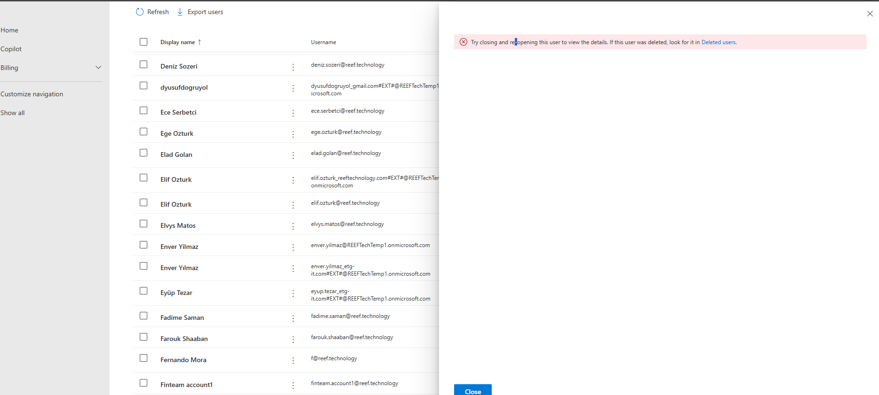Image resolution: width=879 pixels, height=395 pixels.
Task: Open more actions for Elad Golan
Action: [293, 155]
